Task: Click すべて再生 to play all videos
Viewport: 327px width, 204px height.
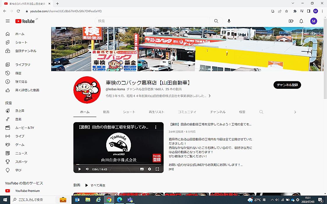Action: coord(95,185)
